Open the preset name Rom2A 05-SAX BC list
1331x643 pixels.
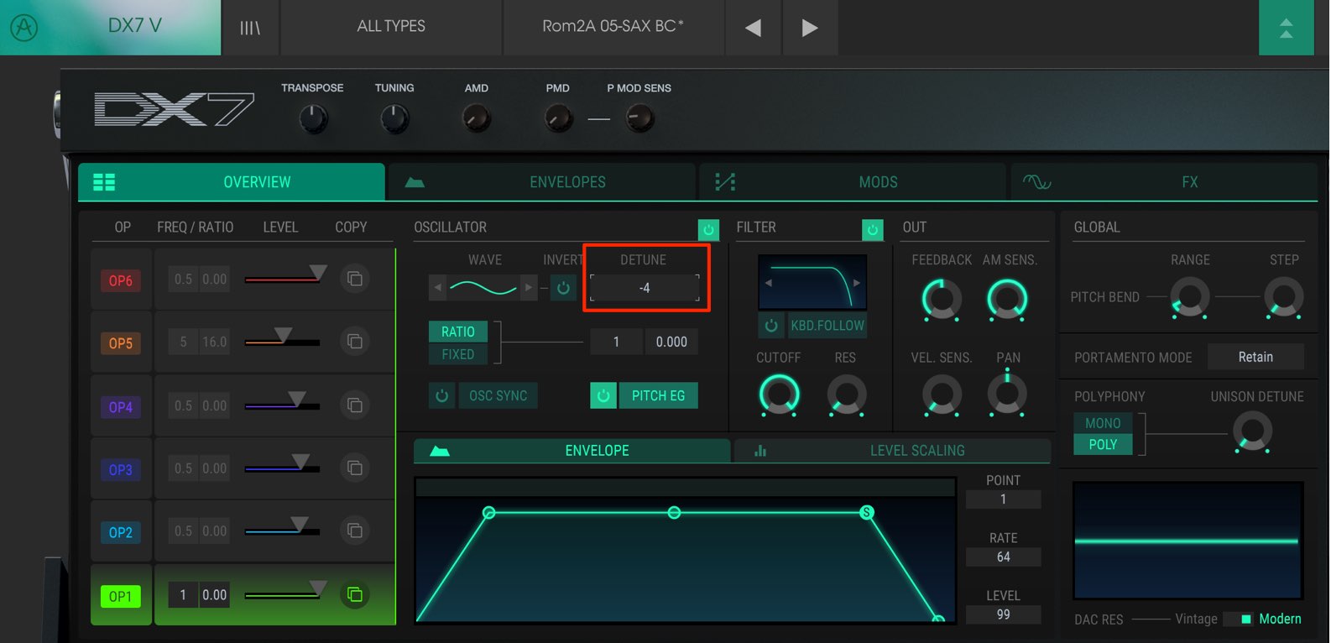click(x=613, y=27)
